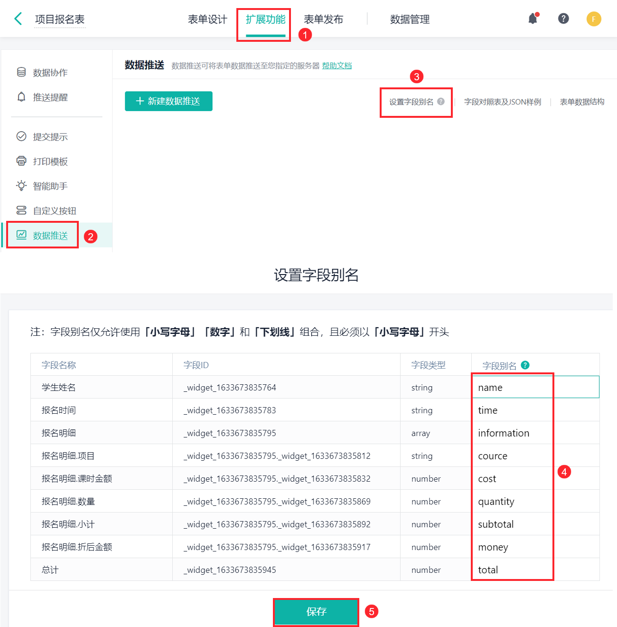Click the 数据协作 database icon

[x=21, y=72]
